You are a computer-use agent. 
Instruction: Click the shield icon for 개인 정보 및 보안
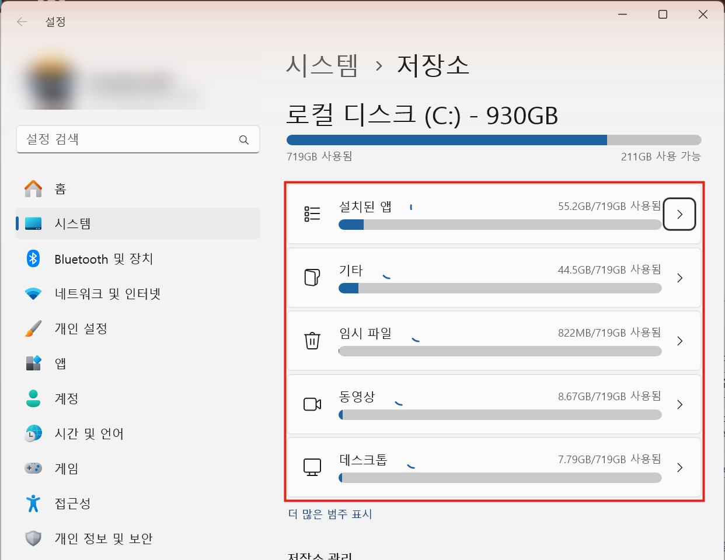pos(33,538)
